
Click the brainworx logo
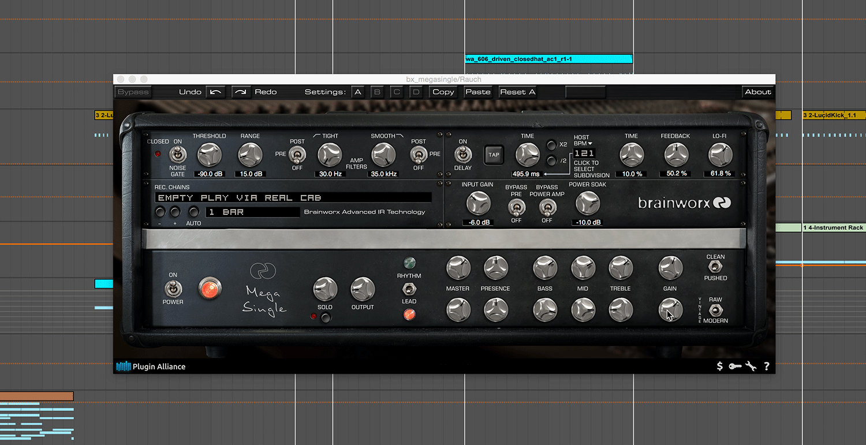pos(685,203)
